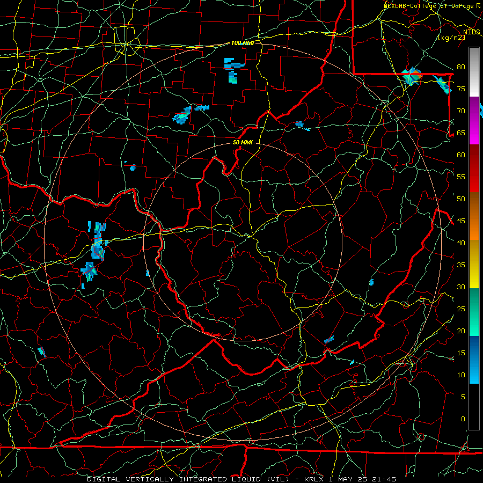Click the 0 value at the scale bottom

click(x=463, y=419)
